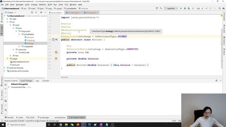Click Group By icon in Local Changes toolbar
The width and height of the screenshot is (226, 127).
(x=6, y=110)
